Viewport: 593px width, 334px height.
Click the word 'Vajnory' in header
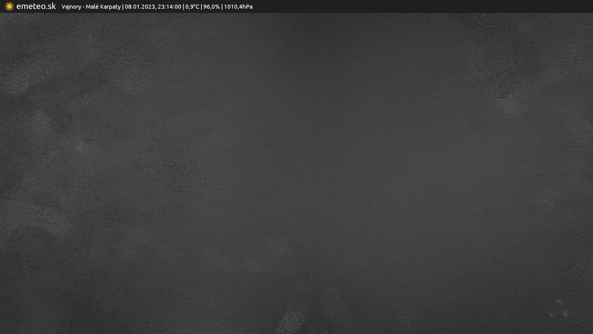[71, 7]
